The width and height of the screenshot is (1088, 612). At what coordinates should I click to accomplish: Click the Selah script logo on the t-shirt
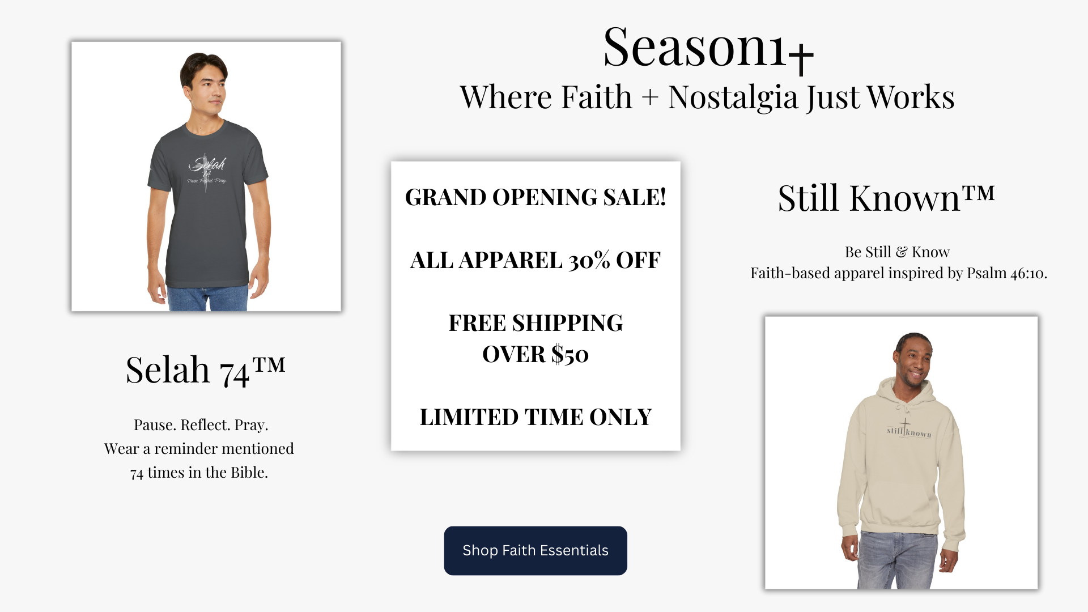(207, 167)
